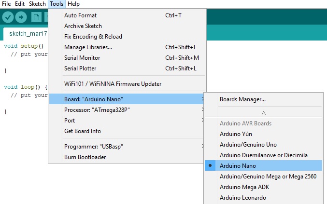
Task: Click Get Board Info
Action: (x=83, y=131)
